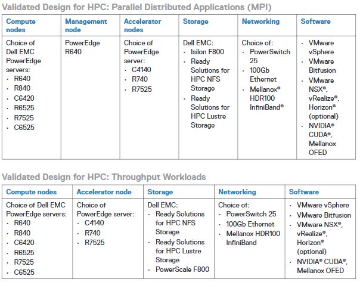Select Mellanox HDR100 InfiniBand in Throughput table
Screen dimensions: 363x282
[253, 238]
